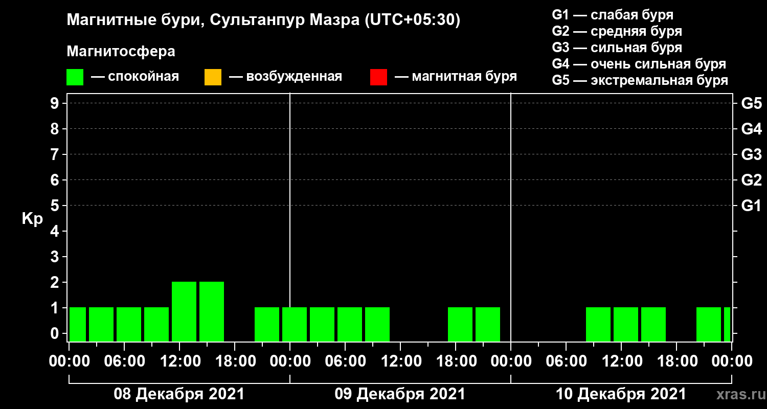Click the '10 Декабря 2021' date label
Screen dimensions: 767x409
tap(621, 394)
